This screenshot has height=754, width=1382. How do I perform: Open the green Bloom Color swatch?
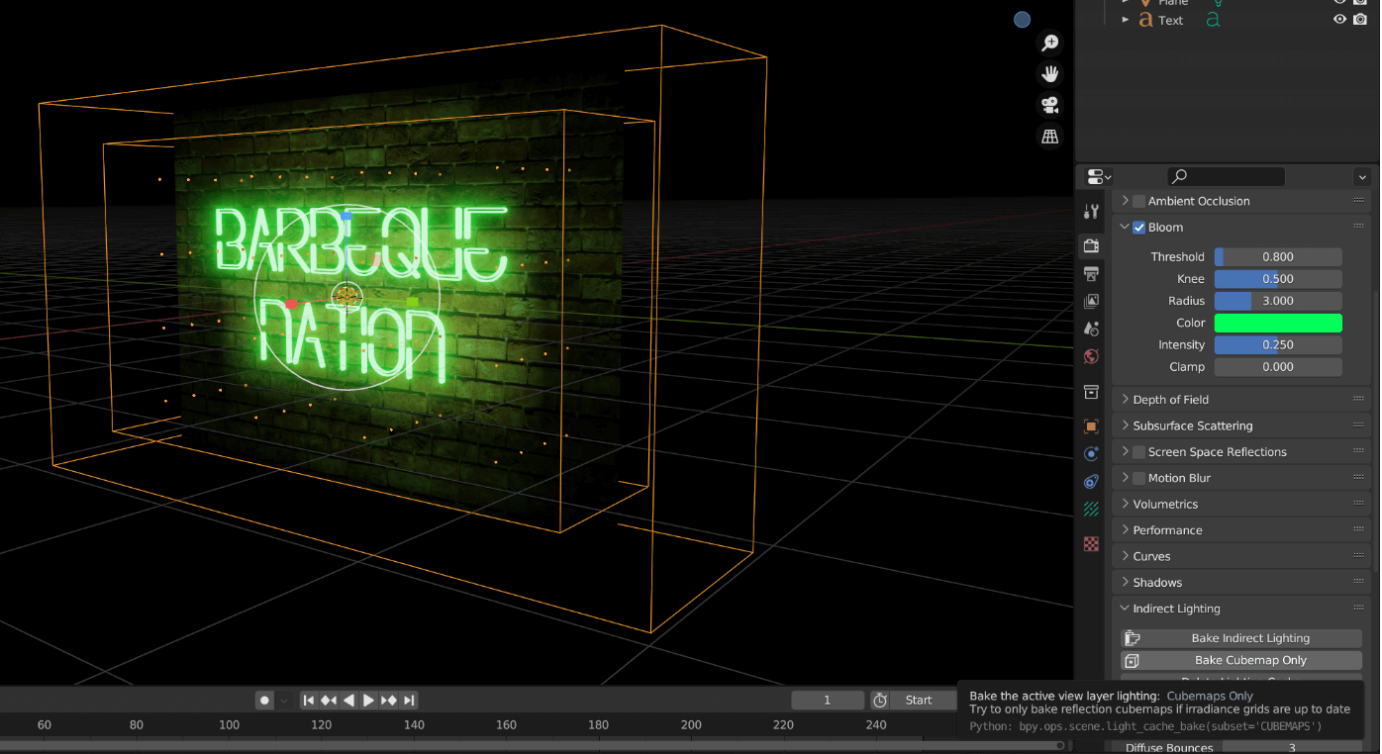(1278, 323)
